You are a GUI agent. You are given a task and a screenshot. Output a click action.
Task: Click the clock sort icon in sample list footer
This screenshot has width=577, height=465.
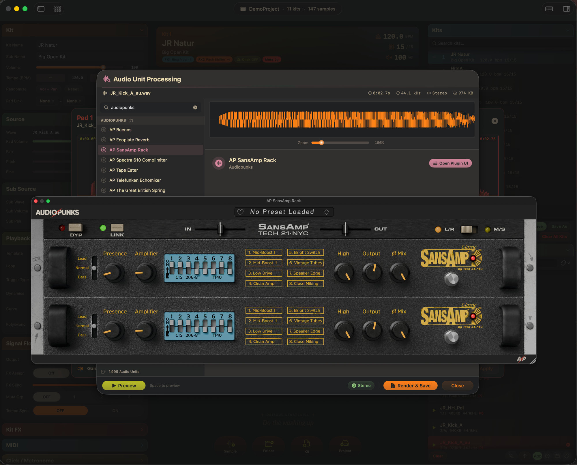click(547, 456)
